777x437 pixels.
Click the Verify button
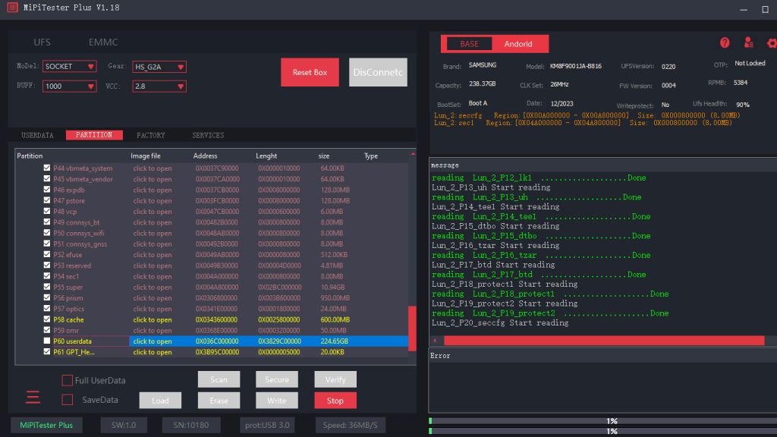pyautogui.click(x=335, y=379)
